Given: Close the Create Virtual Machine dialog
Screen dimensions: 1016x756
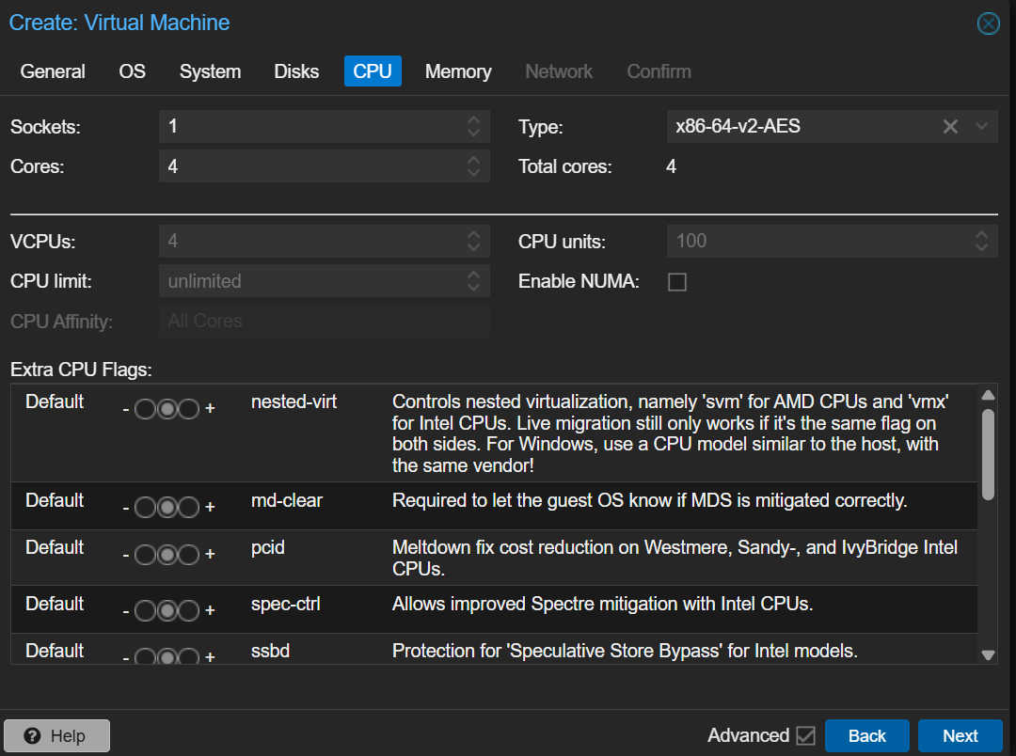Looking at the screenshot, I should click(988, 24).
